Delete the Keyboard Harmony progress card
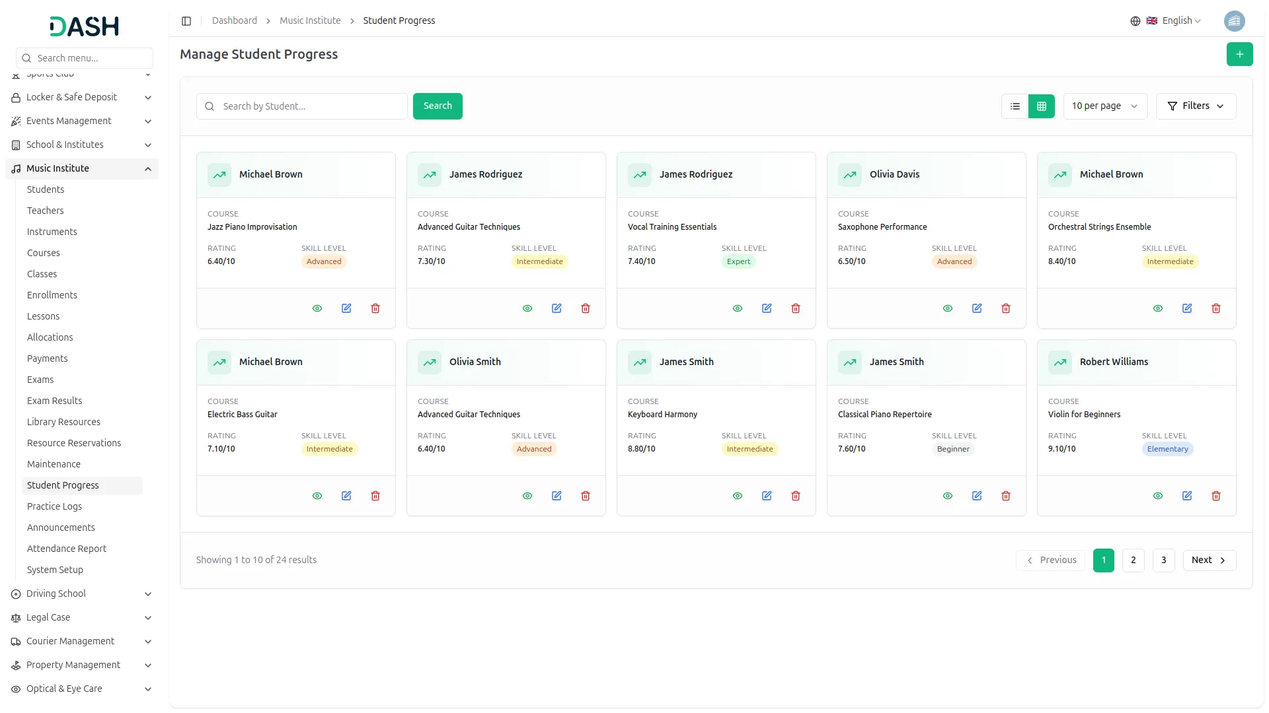The height and width of the screenshot is (713, 1269). click(x=796, y=496)
